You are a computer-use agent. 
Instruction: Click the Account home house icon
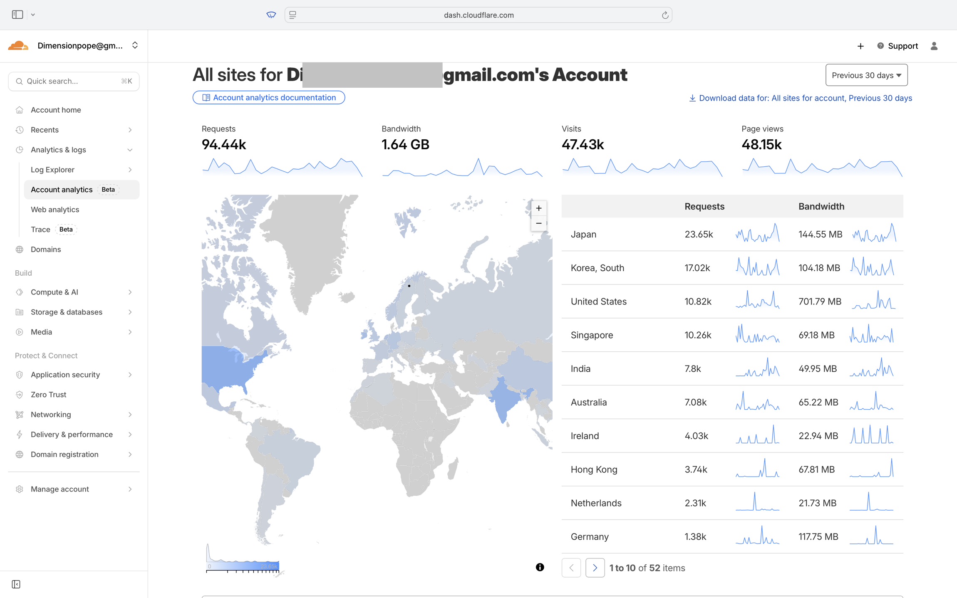(20, 110)
